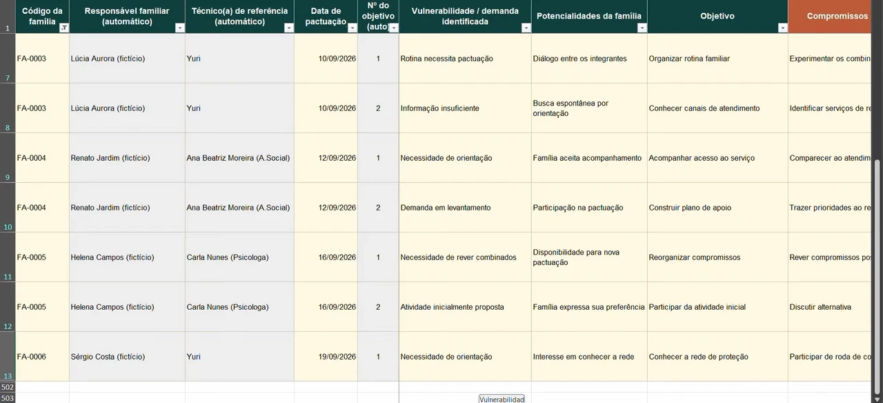Select the Potencialidades da família header cell
This screenshot has height=403, width=883.
589,17
